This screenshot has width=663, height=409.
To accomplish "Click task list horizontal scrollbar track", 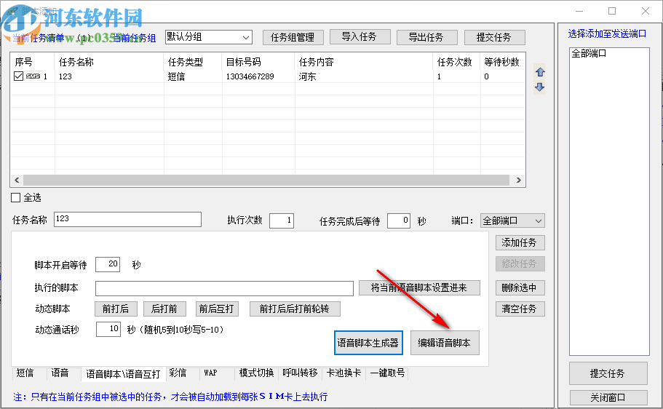I will pyautogui.click(x=266, y=180).
